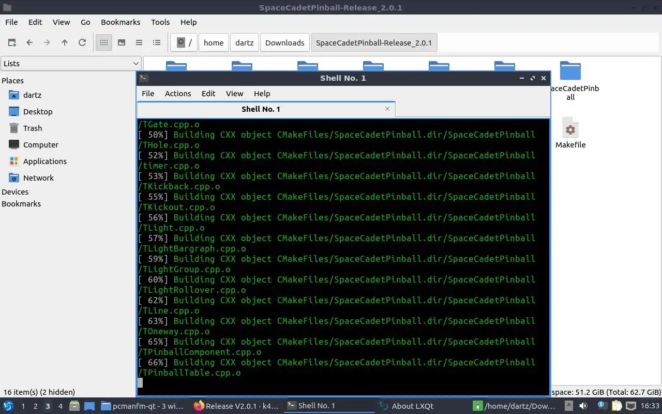The width and height of the screenshot is (662, 414).
Task: Click SpaceCadetPinball-Release_2.0.1 path button
Action: (x=373, y=42)
